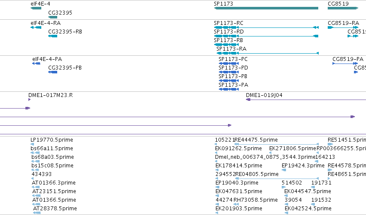Open the SP1173-RB transcript
Screen dimensions: 366x215
(x=226, y=45)
